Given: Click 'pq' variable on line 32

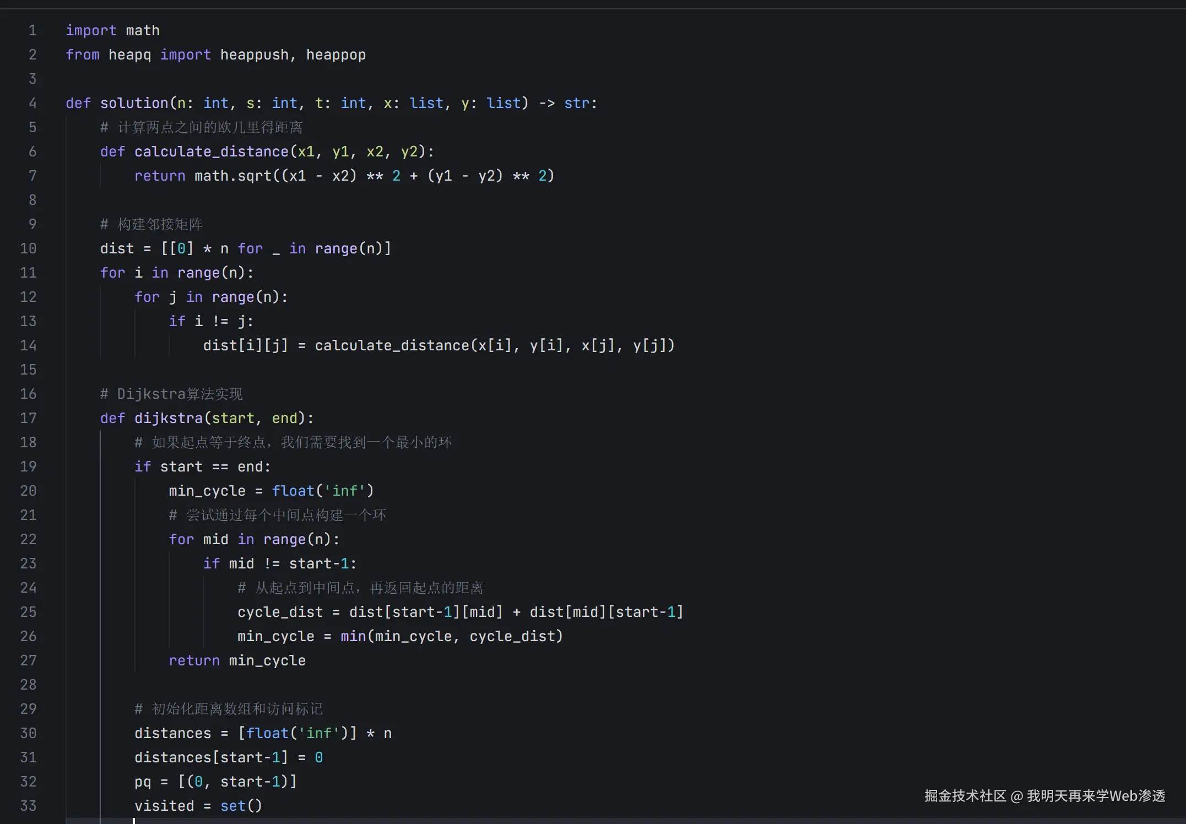Looking at the screenshot, I should (142, 782).
